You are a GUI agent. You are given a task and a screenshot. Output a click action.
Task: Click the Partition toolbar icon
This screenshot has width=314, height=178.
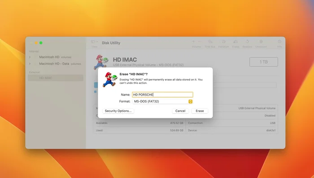tap(223, 42)
